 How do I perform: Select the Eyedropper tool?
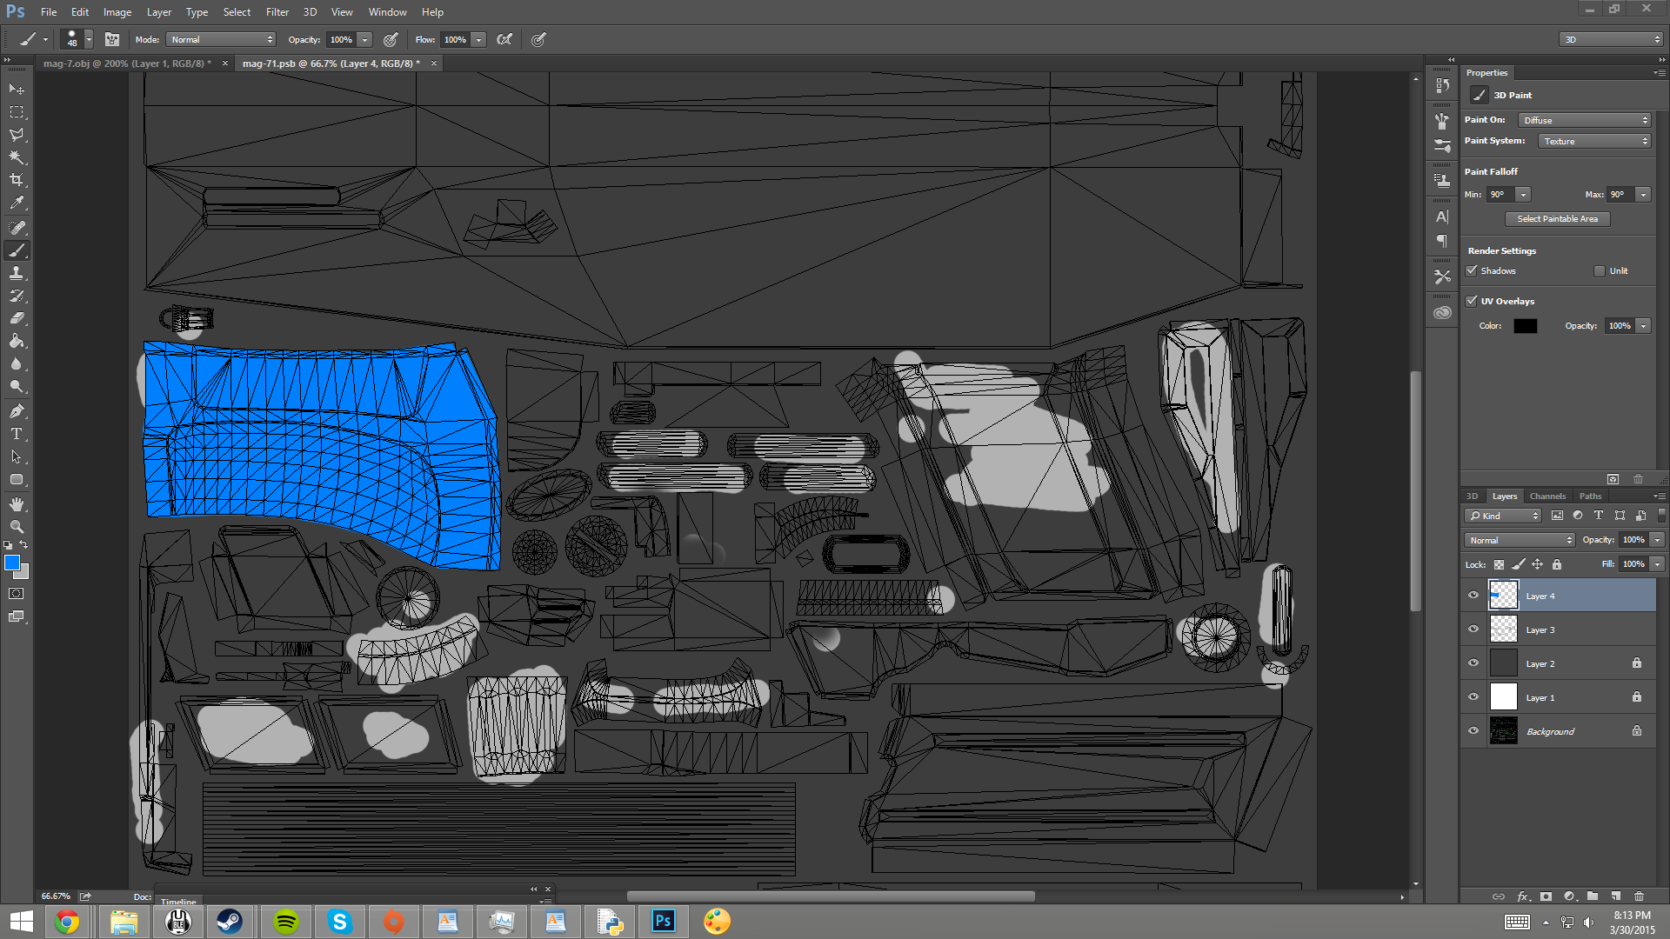tap(17, 203)
